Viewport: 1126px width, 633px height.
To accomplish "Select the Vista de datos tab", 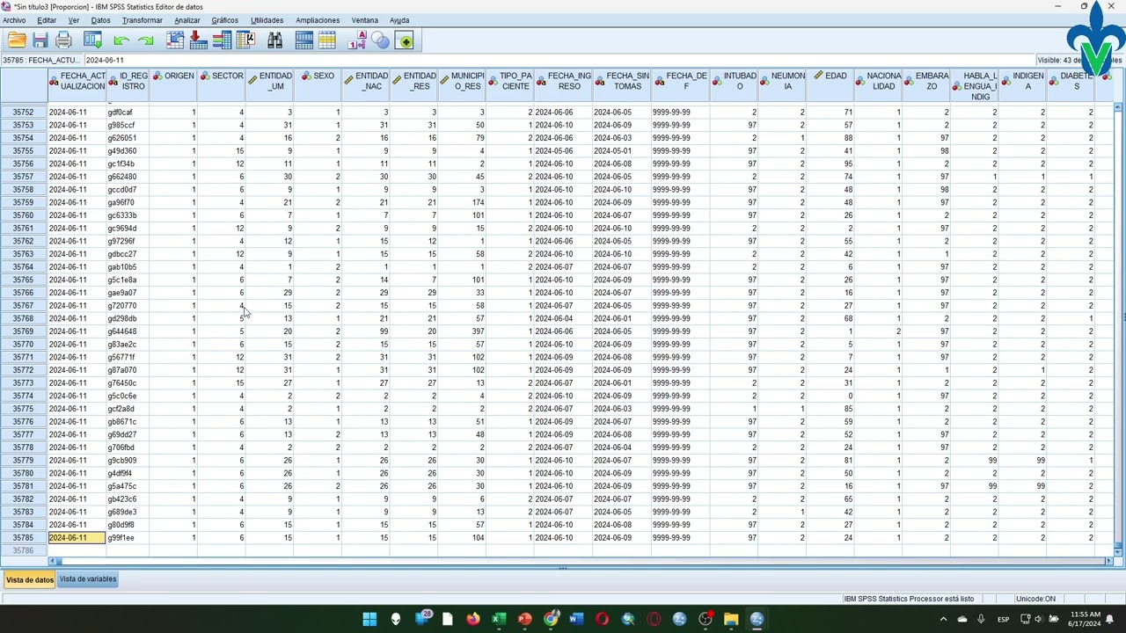I will coord(30,580).
